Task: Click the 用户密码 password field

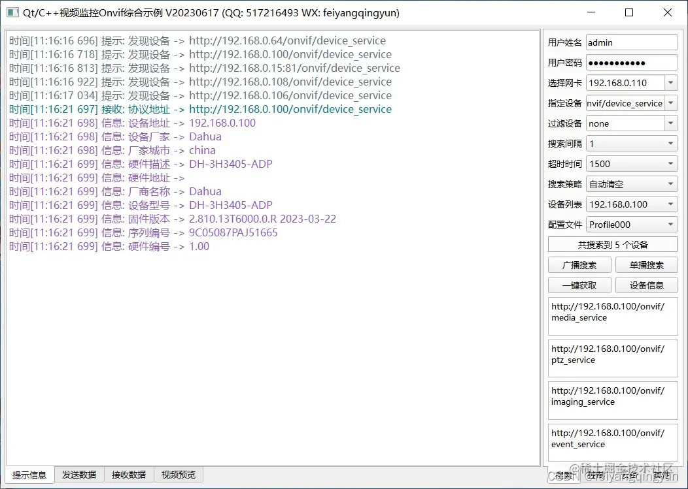Action: point(631,62)
